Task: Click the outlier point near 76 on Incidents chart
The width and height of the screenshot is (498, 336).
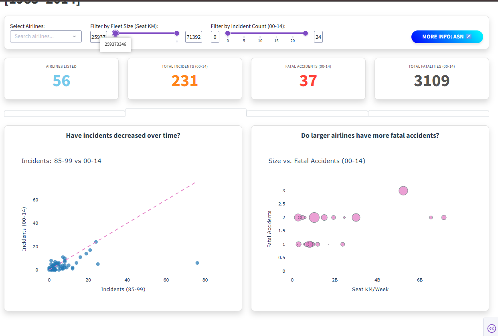Action: [x=197, y=263]
